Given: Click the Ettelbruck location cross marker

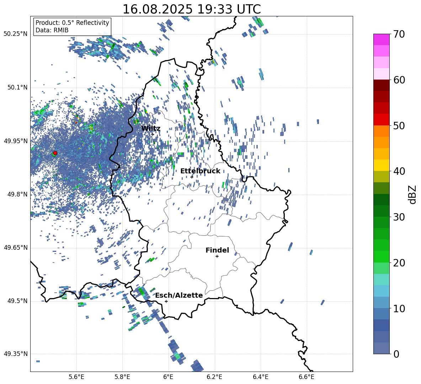Looking at the screenshot, I should [192, 177].
